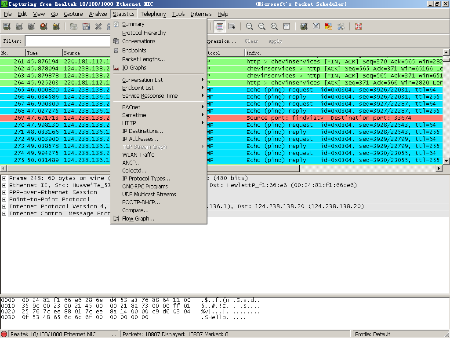
Task: Click the Resize All Columns icon
Action: (x=287, y=26)
